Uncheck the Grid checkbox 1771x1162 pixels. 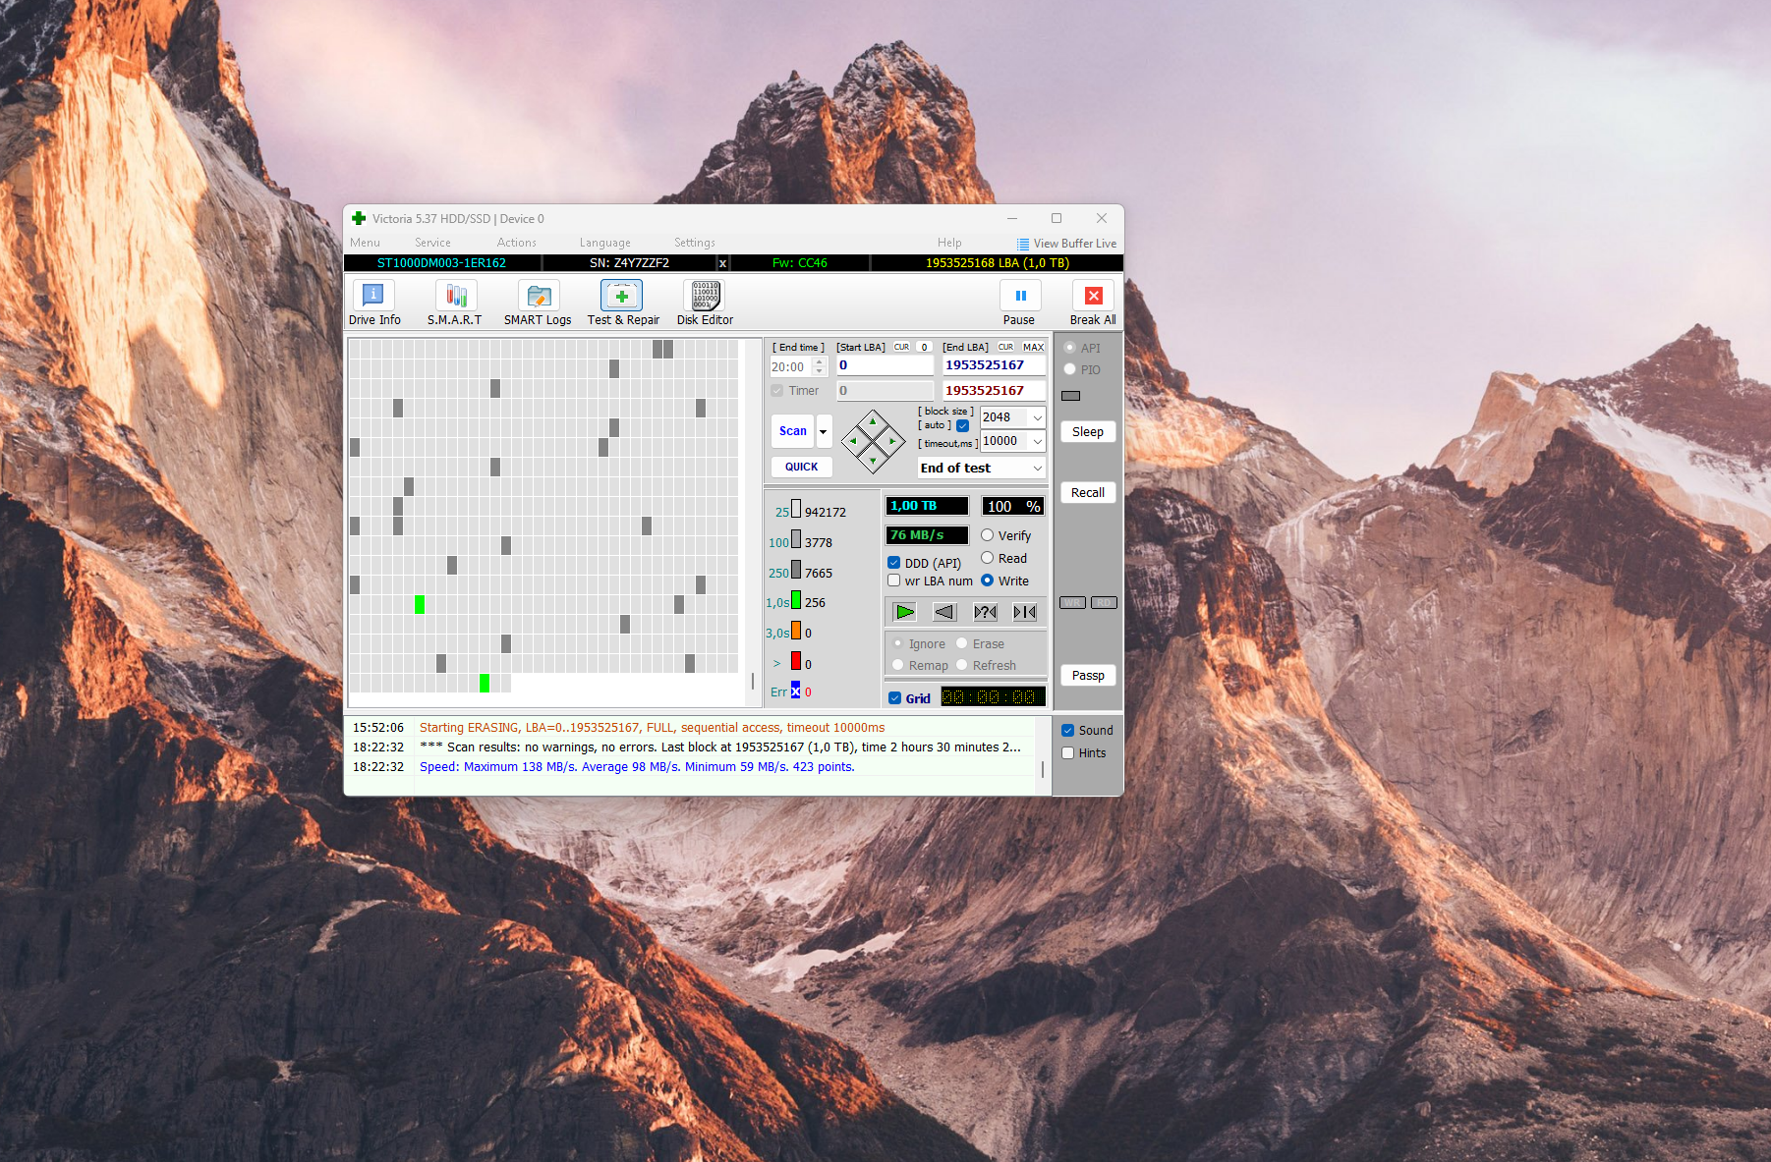point(895,698)
